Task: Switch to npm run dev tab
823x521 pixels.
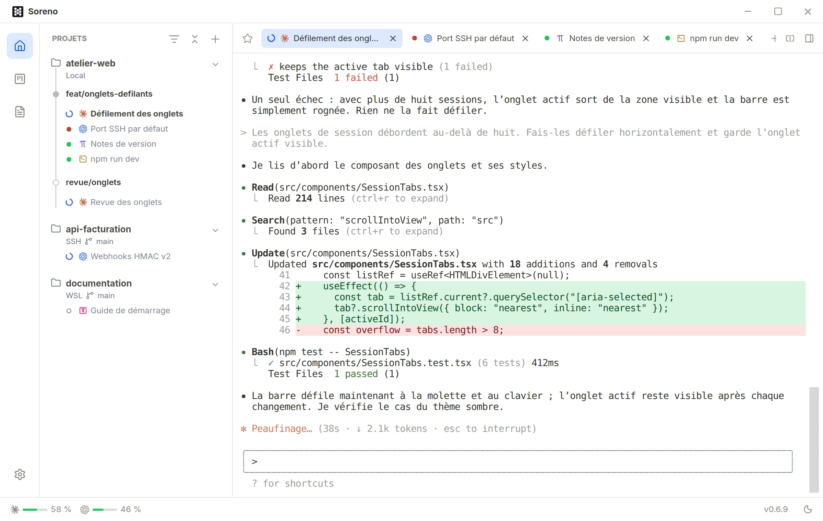Action: [709, 38]
